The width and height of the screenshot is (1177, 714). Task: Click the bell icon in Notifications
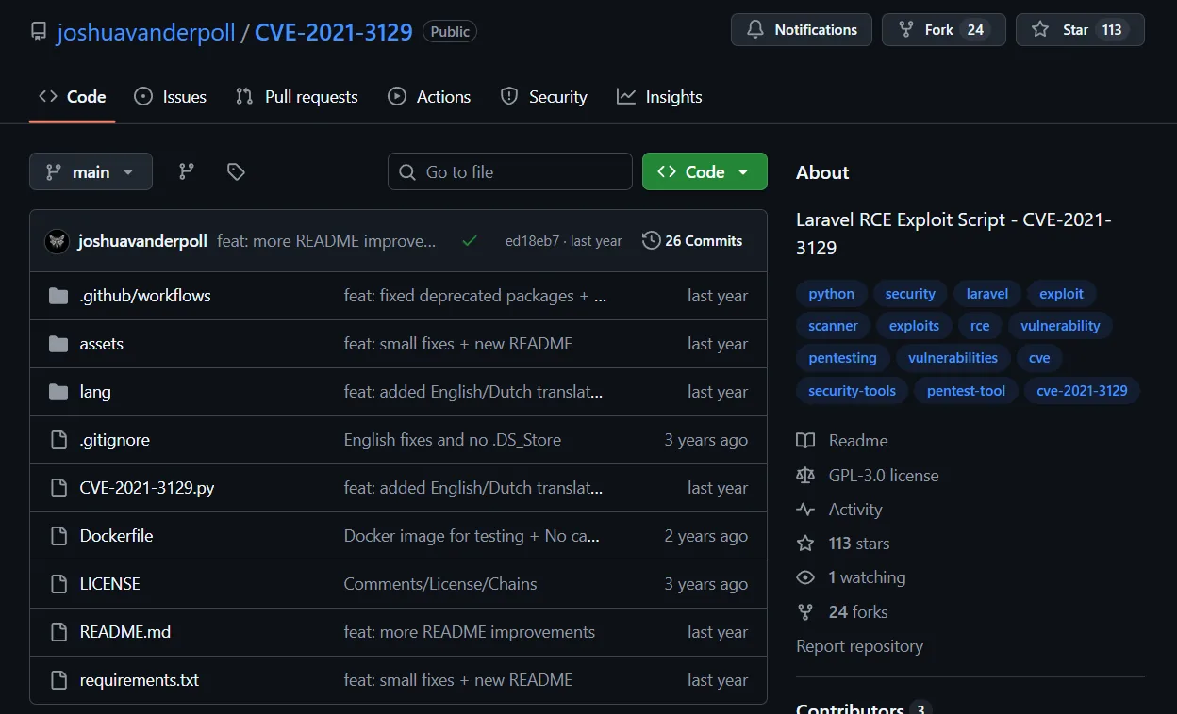point(755,30)
